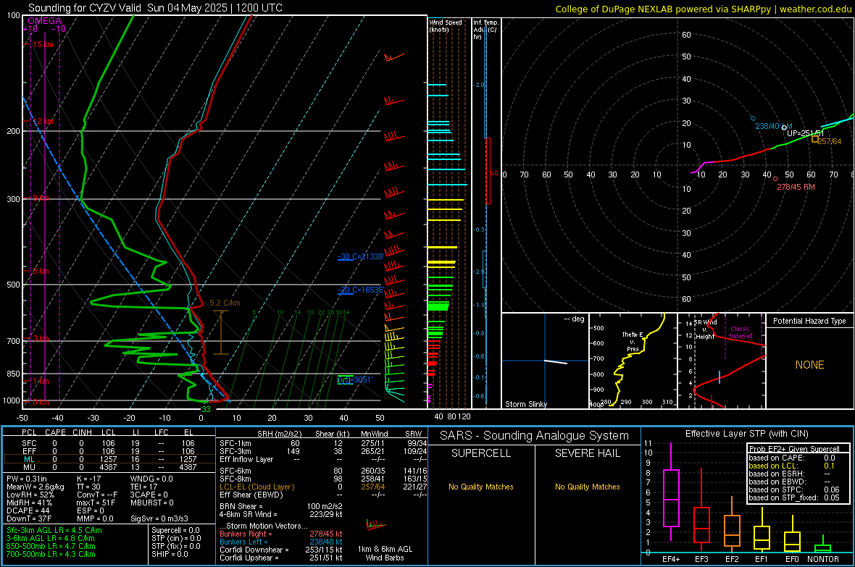
Task: Click the 'DCAPE = 44' value
Action: (28, 511)
